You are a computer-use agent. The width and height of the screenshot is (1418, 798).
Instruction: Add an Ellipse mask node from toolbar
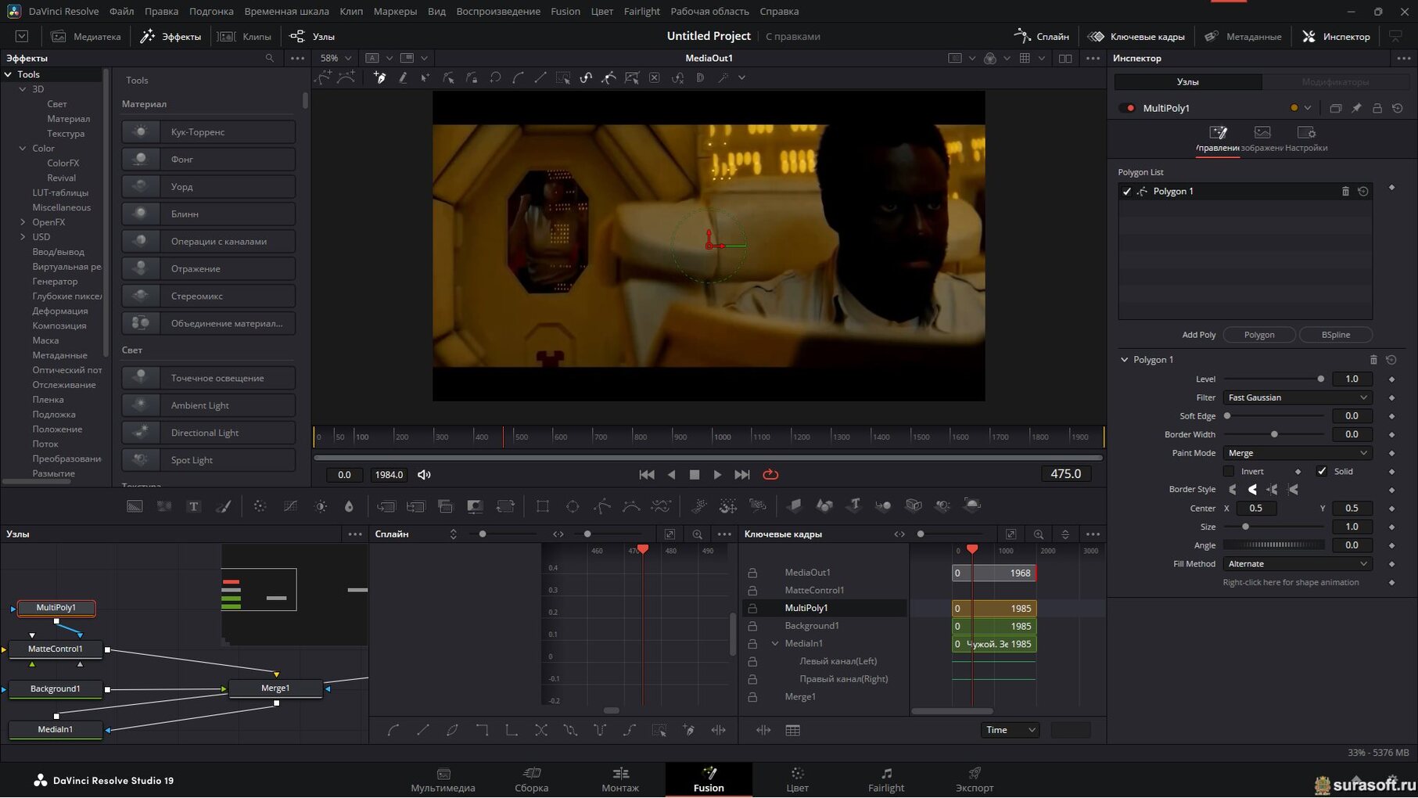click(573, 506)
